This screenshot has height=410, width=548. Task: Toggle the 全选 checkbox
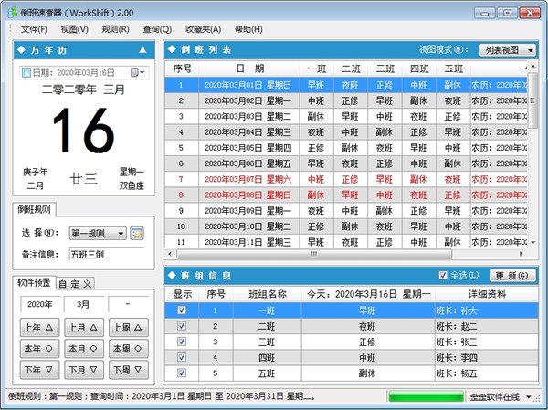click(444, 275)
